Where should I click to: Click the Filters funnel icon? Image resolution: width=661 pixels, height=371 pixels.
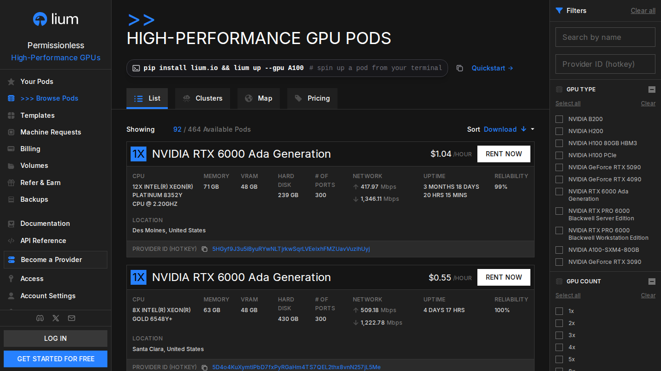tap(559, 11)
